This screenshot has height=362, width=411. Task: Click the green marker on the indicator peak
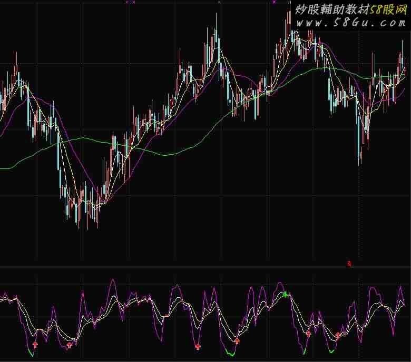click(x=286, y=295)
